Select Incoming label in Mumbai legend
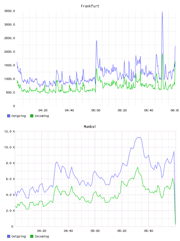The image size is (180, 241). (x=42, y=236)
